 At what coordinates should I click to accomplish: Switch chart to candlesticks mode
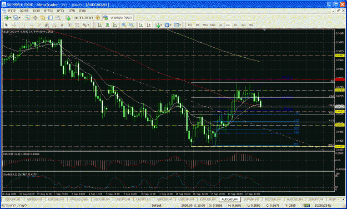[x=107, y=25]
